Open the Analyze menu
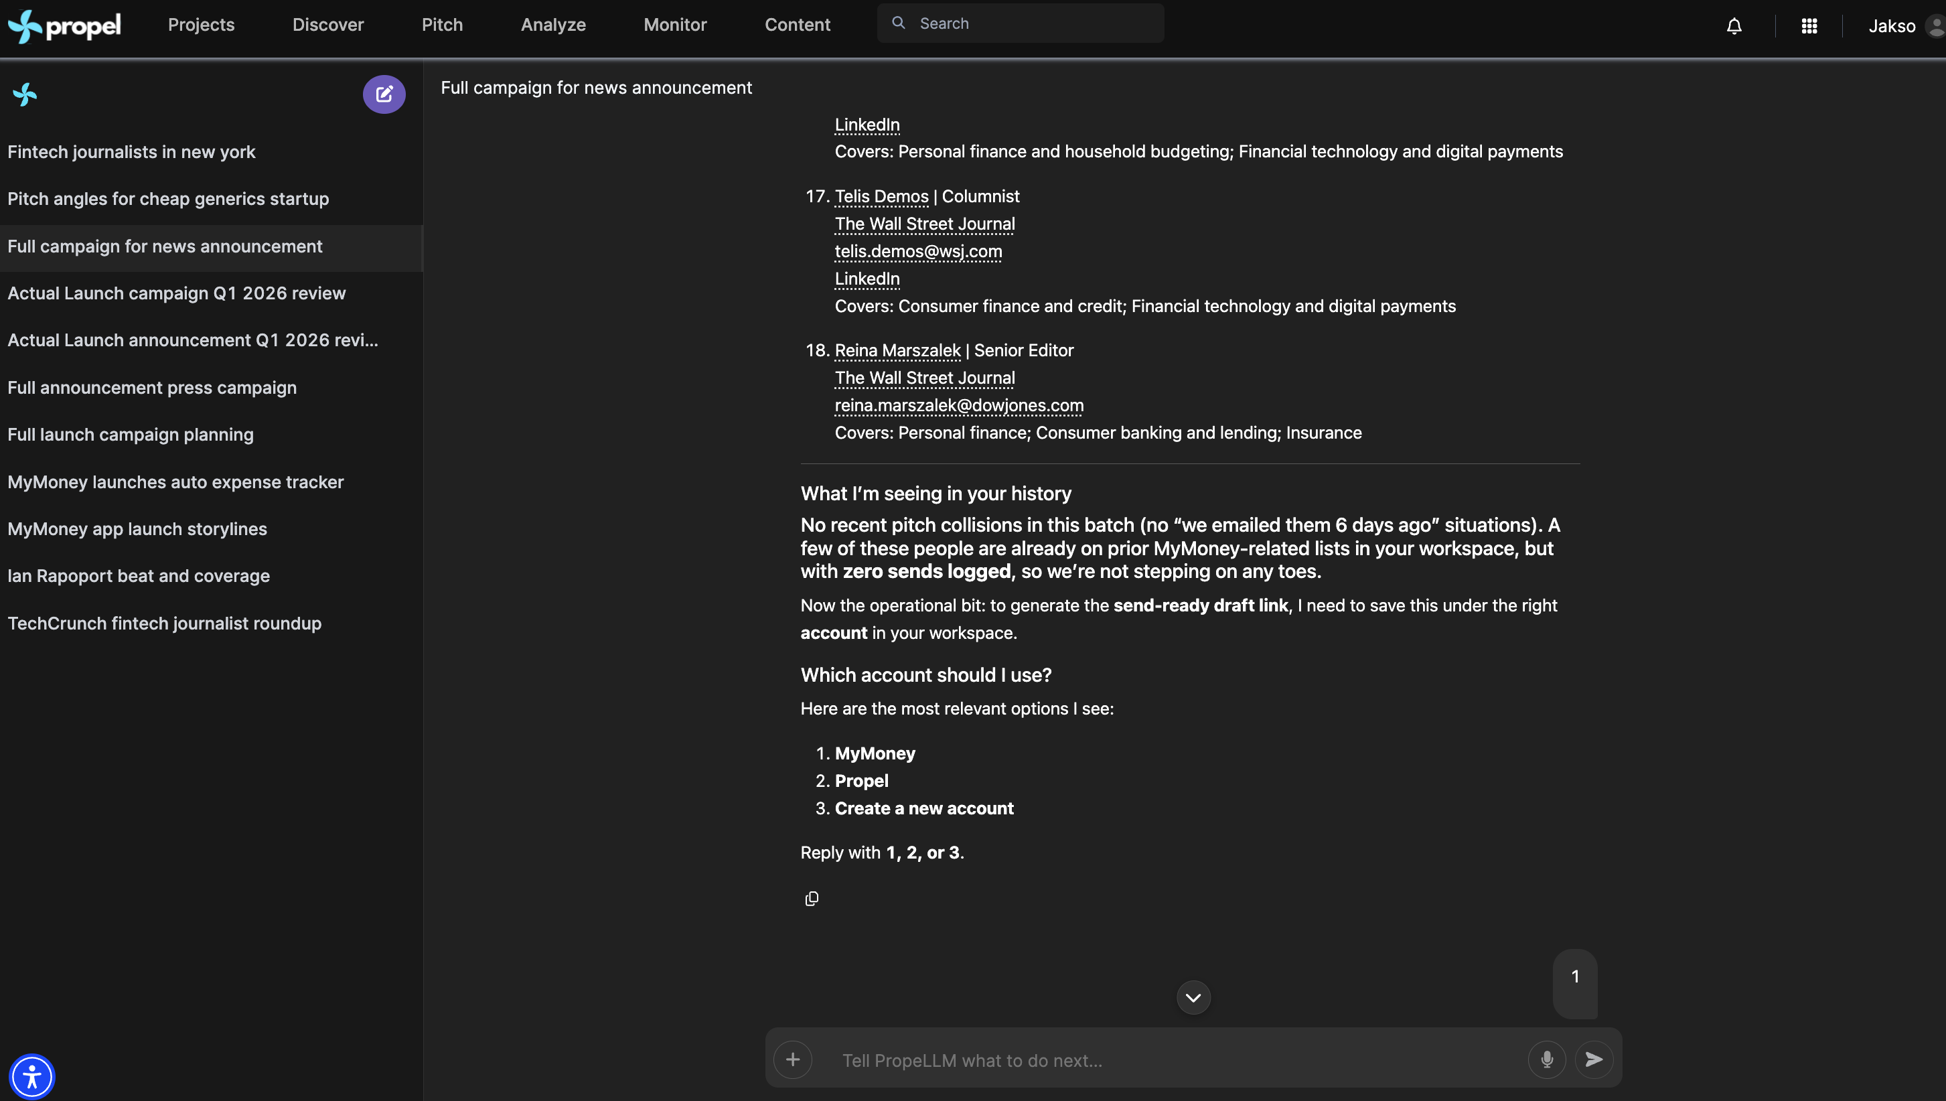The width and height of the screenshot is (1946, 1101). (x=552, y=25)
